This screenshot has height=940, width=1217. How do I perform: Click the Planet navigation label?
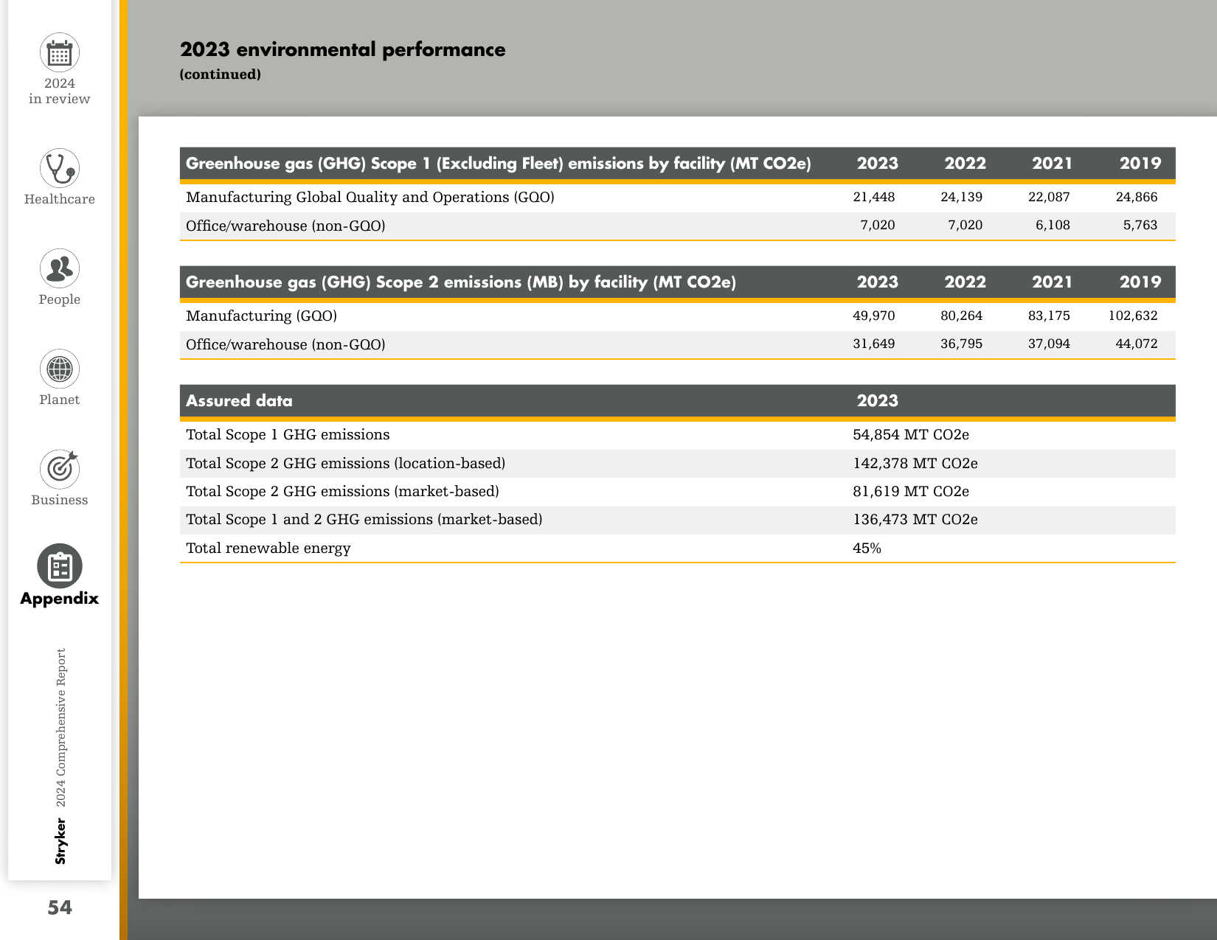(x=60, y=400)
